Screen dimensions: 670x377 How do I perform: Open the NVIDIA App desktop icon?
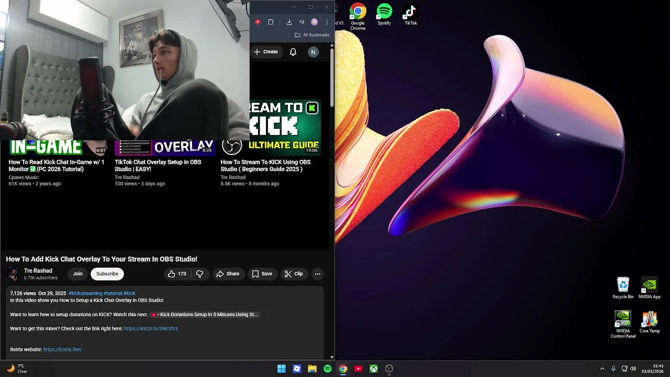tap(649, 289)
